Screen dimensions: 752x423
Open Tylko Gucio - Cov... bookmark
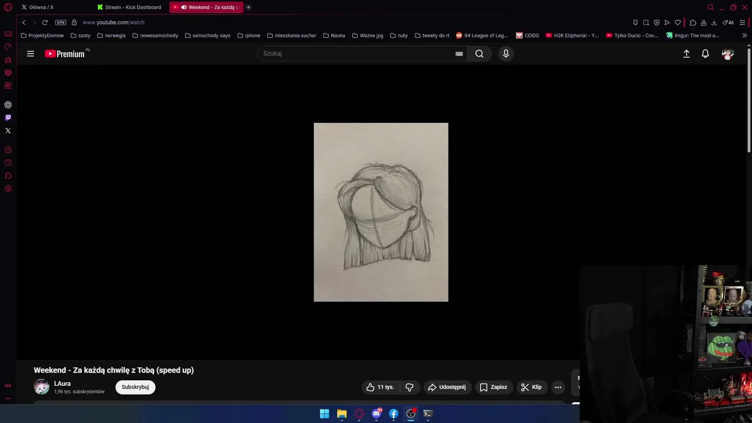[x=632, y=35]
